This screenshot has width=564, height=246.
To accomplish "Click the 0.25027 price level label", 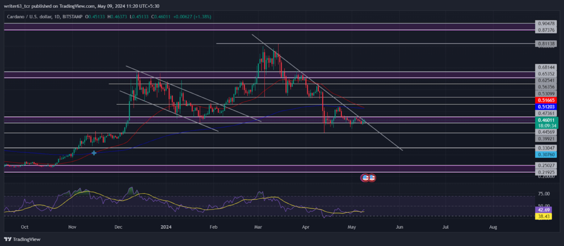I will [x=546, y=166].
